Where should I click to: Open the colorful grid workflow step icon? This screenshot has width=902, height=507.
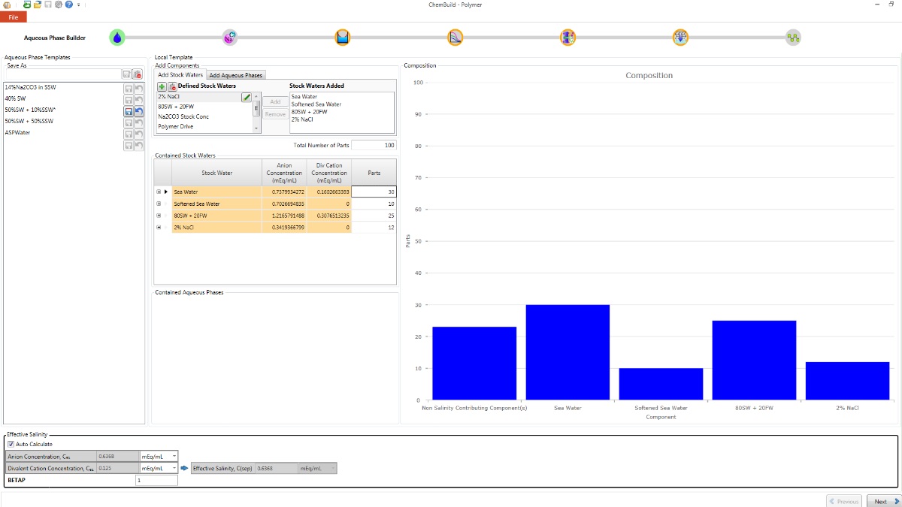tap(568, 37)
